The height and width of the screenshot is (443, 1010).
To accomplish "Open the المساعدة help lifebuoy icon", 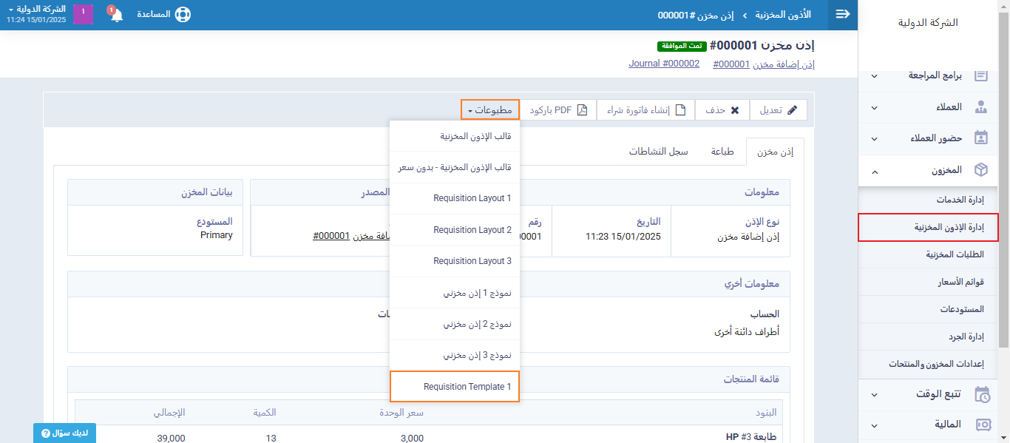I will pos(182,15).
